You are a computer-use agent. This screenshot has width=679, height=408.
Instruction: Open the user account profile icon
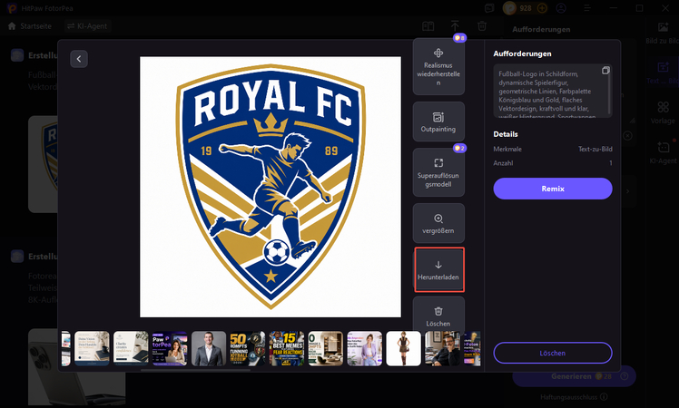pyautogui.click(x=561, y=8)
